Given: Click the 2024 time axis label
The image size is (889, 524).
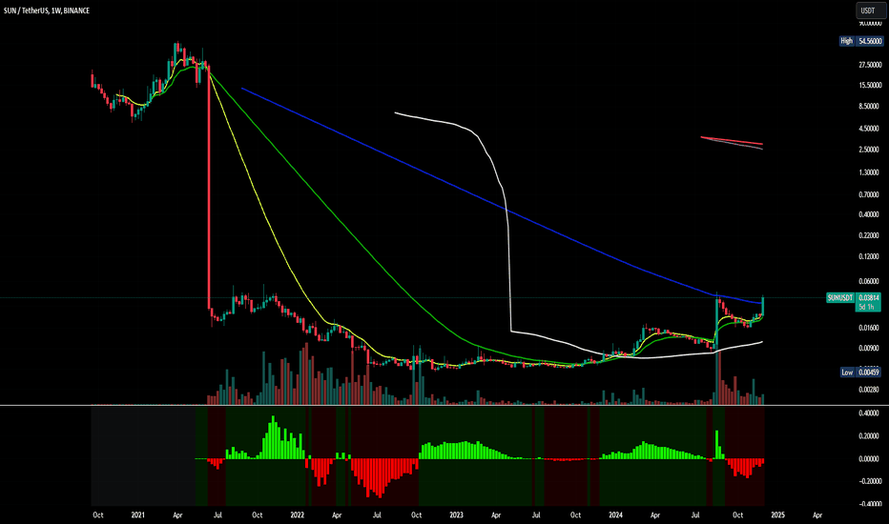Looking at the screenshot, I should (616, 514).
